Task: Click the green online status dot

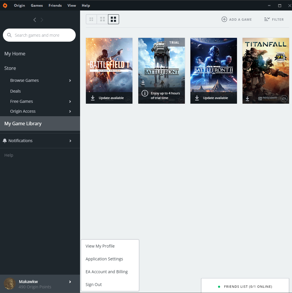Action: (219, 287)
